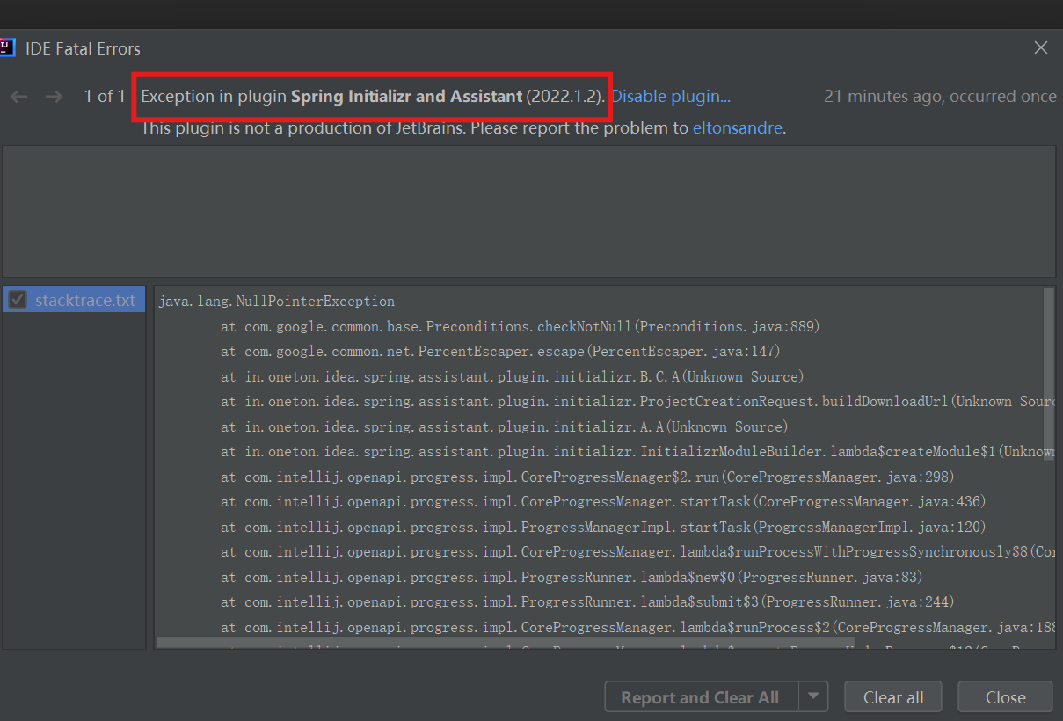Click the ProgressRunner.lambda$submit$3 stack line

point(587,601)
